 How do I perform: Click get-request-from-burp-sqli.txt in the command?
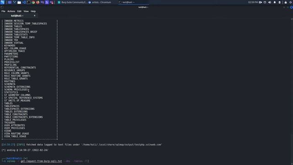tap(41, 161)
